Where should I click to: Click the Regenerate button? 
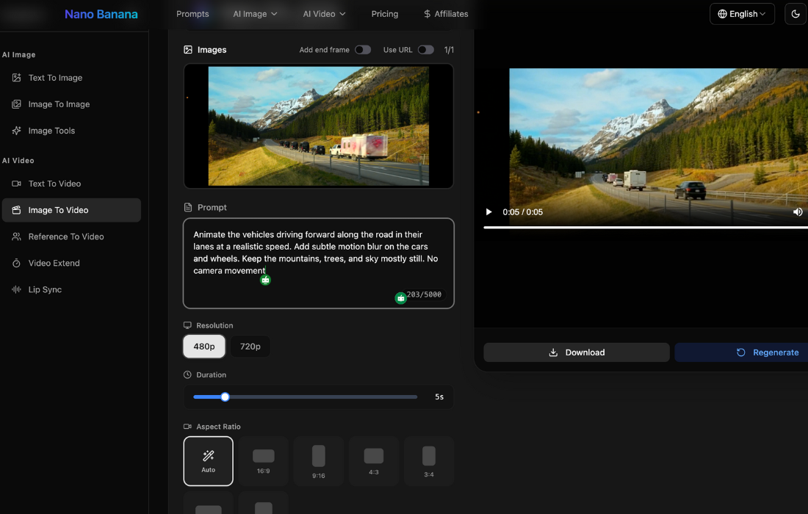(x=767, y=352)
